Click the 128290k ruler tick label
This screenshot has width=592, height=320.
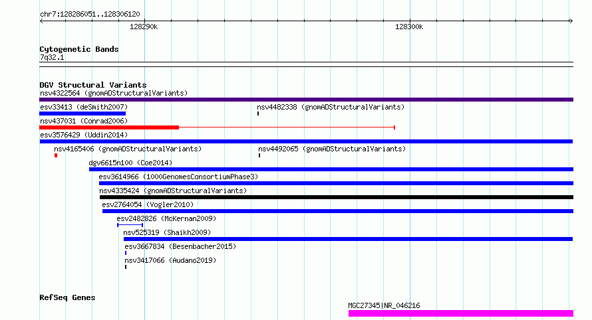click(x=144, y=27)
